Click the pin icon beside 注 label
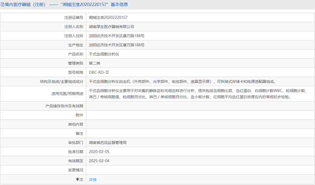 (77, 179)
